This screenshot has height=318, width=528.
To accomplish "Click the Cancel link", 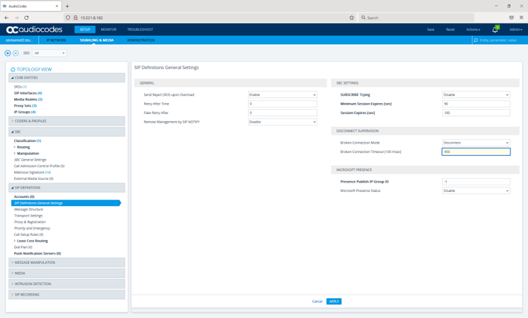I will coord(317,302).
